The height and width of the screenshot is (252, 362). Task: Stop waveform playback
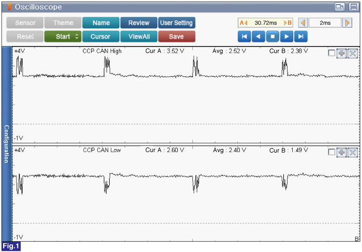[273, 37]
